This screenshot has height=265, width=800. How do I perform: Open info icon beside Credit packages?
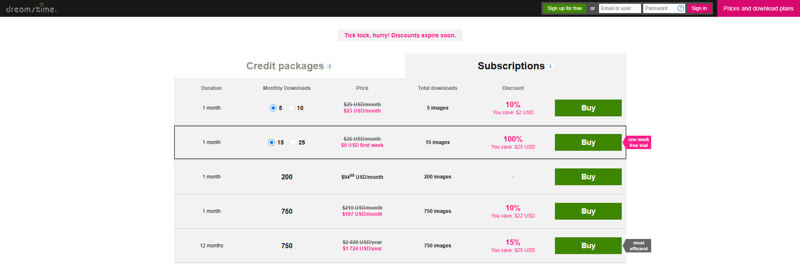[x=330, y=66]
